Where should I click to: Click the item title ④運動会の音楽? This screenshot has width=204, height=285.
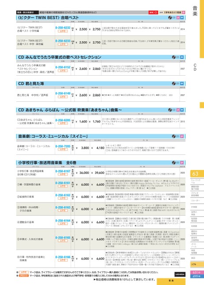click(25, 222)
